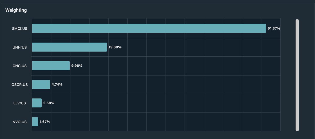Viewport: 315px width, 139px height.
Task: Click the 19.68% value label
Action: click(x=115, y=47)
